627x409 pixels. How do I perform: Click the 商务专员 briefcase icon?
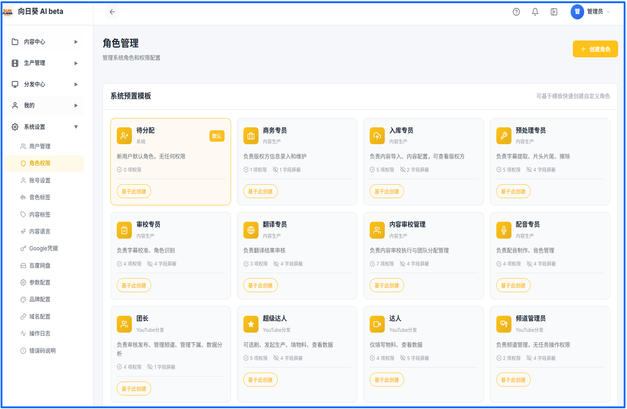pos(251,136)
